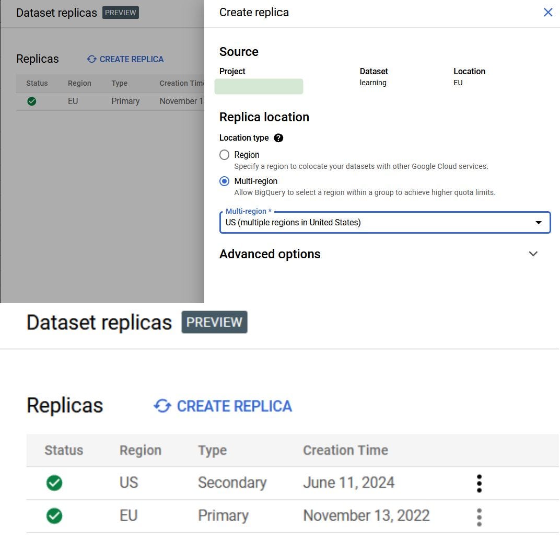This screenshot has width=560, height=550.
Task: Click the 'Creation Time' column header in lower table
Action: pyautogui.click(x=345, y=450)
